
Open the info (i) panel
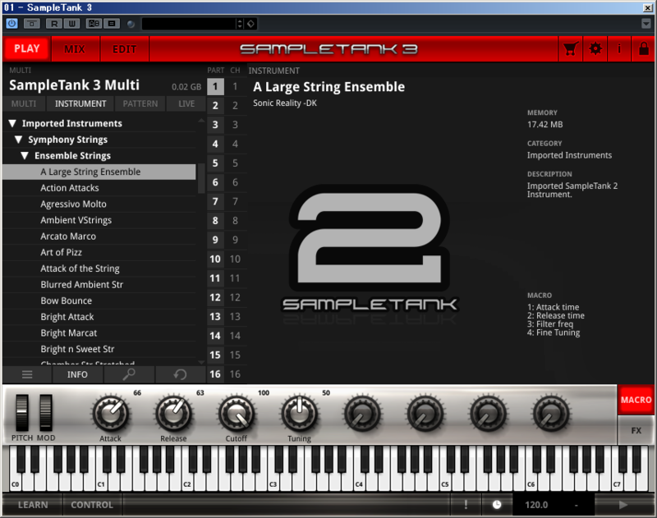coord(619,49)
